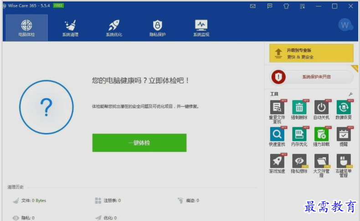Viewport: 360px width, 221px height.
Task: Go to 隐私保护 (Privacy Protector) tab
Action: [158, 28]
